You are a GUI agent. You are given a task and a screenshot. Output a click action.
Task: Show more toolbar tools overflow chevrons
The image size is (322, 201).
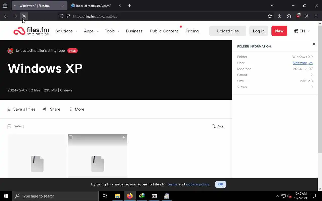(307, 16)
